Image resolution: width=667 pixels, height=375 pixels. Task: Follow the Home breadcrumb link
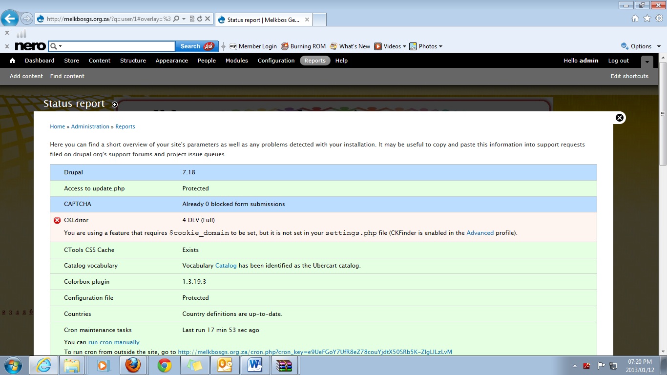click(x=57, y=126)
